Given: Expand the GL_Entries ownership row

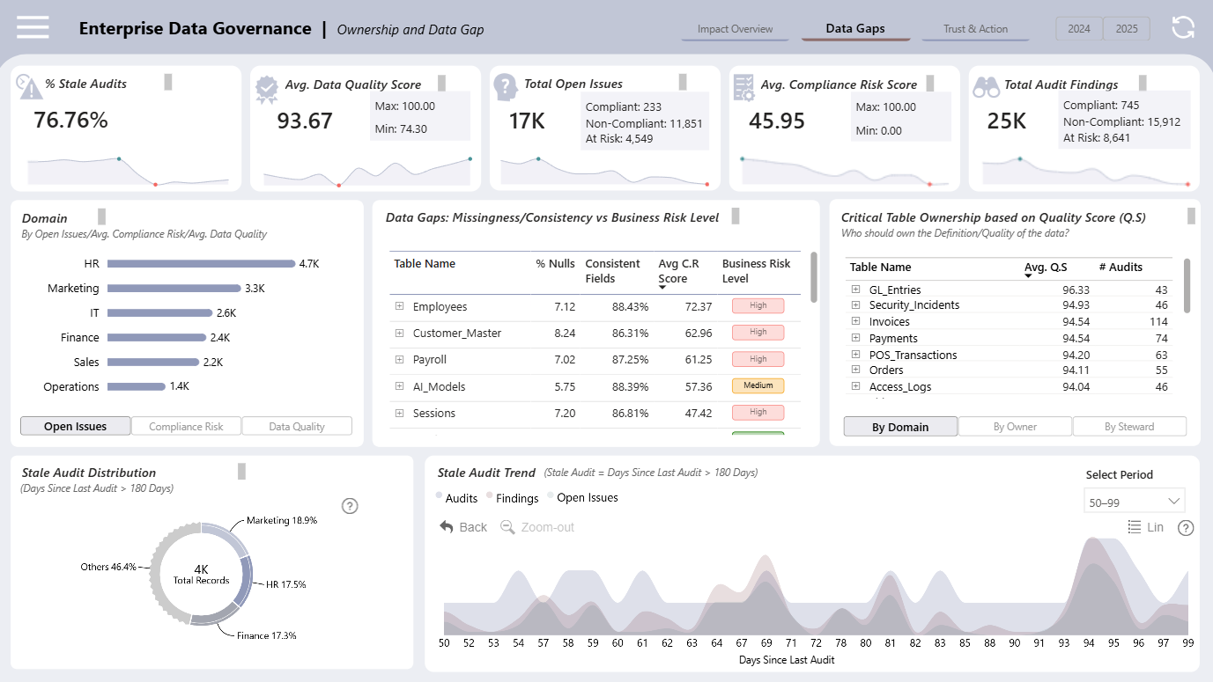Looking at the screenshot, I should (854, 289).
